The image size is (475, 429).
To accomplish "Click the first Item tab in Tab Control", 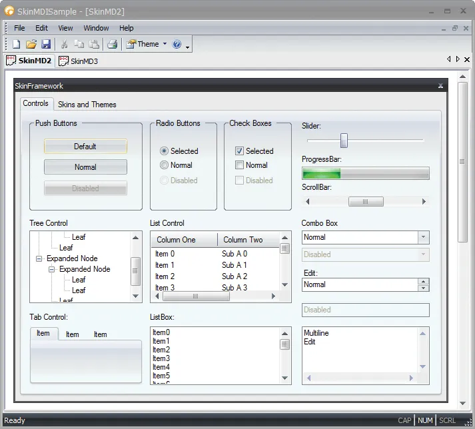I will (43, 334).
